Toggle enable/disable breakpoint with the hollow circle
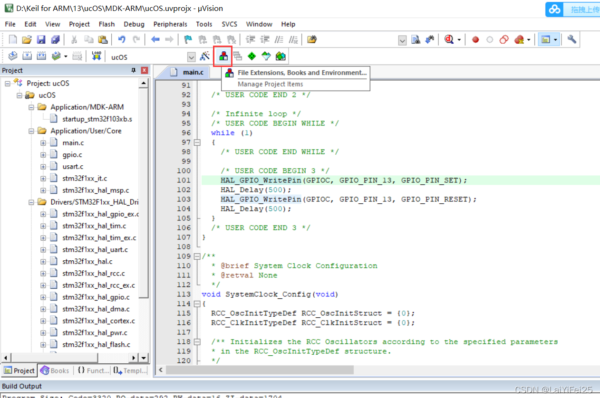This screenshot has width=600, height=398. [490, 40]
